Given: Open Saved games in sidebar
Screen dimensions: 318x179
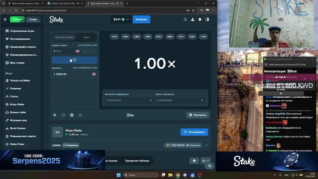Looking at the screenshot, I should coord(22,31).
